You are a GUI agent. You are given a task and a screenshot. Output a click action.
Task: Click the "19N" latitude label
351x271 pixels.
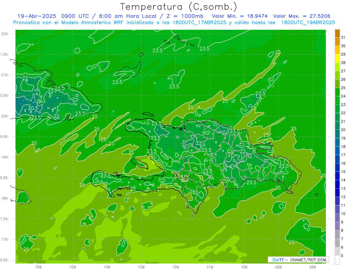5,157
